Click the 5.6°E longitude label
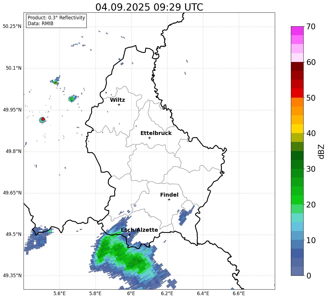Viewport: 328px width, 299px height. (60, 293)
